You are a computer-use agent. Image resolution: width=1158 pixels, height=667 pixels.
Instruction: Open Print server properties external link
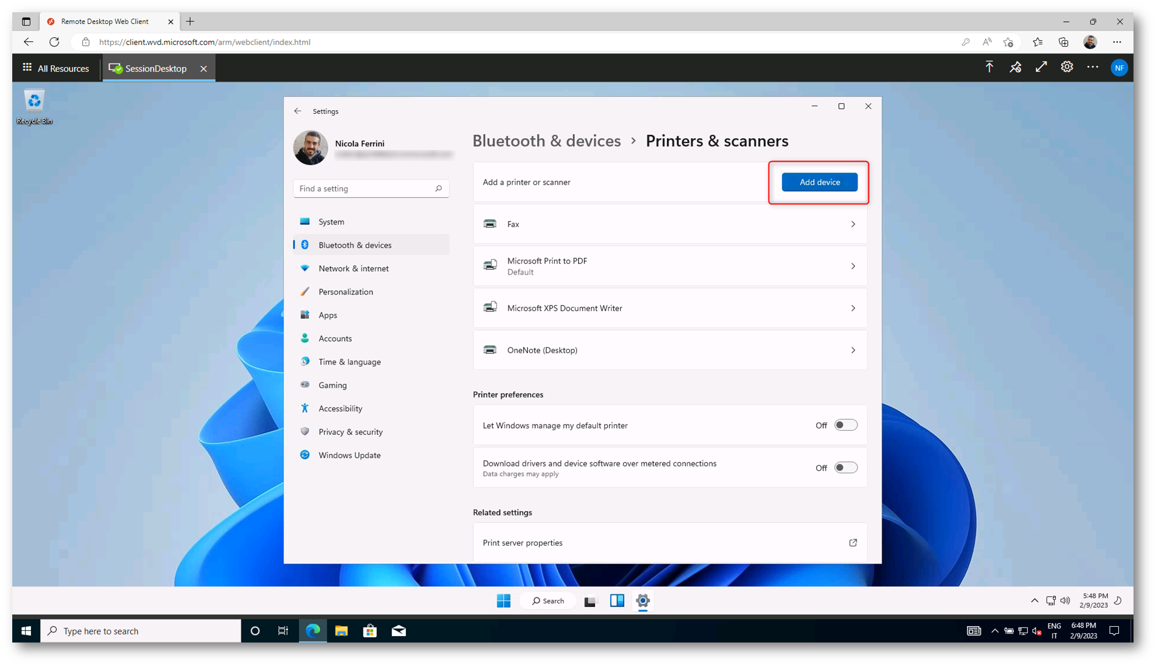click(853, 543)
